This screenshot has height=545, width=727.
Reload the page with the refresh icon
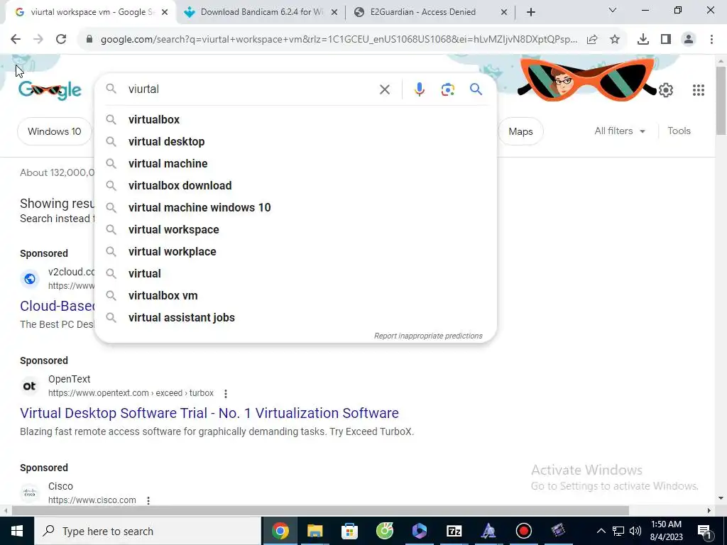(61, 40)
